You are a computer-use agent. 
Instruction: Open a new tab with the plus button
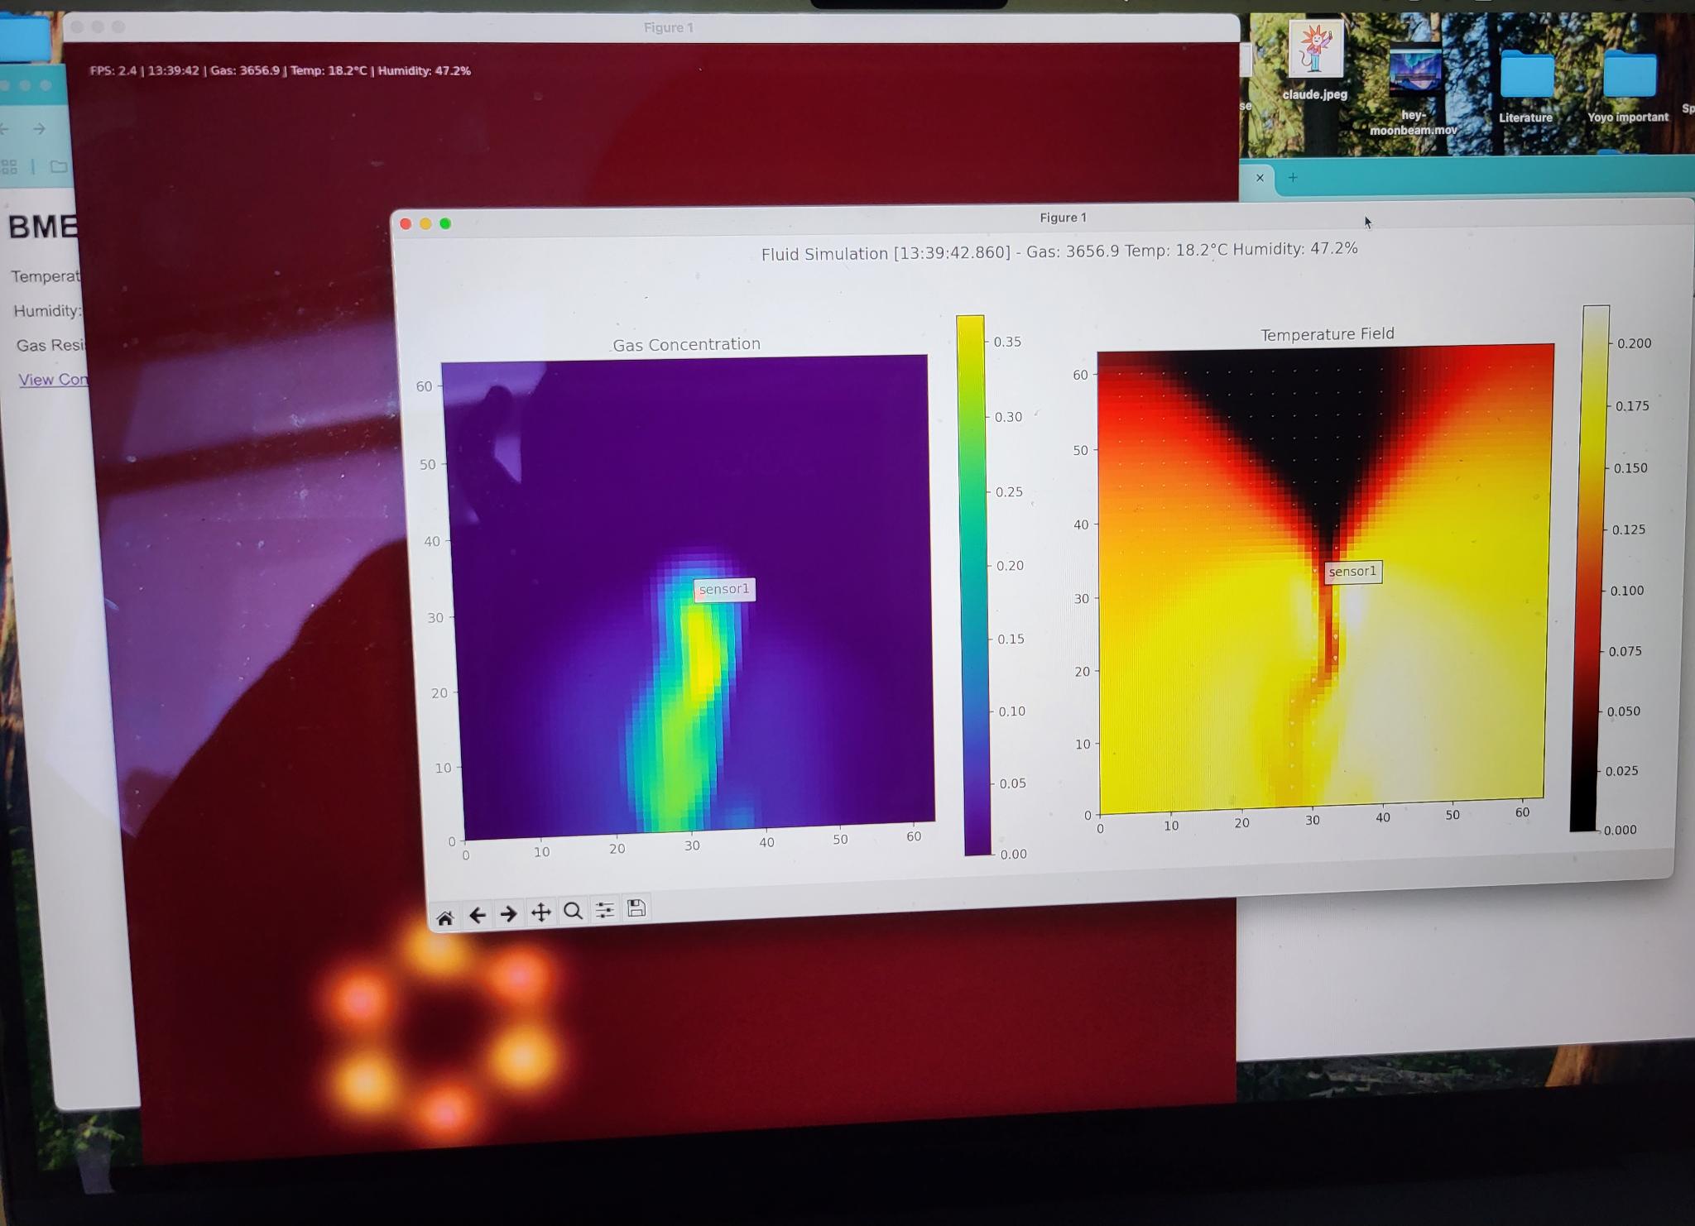(x=1293, y=178)
